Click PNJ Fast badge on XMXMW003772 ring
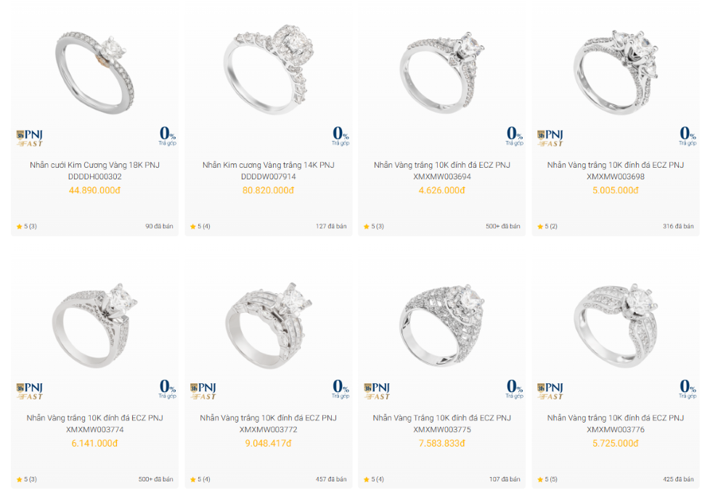 [x=203, y=391]
